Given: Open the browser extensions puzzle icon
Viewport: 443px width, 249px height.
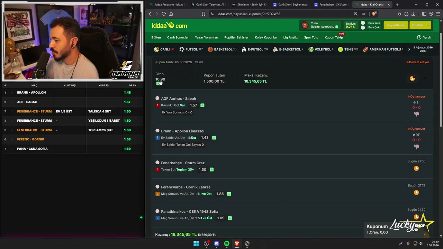Looking at the screenshot, I should pos(406,14).
